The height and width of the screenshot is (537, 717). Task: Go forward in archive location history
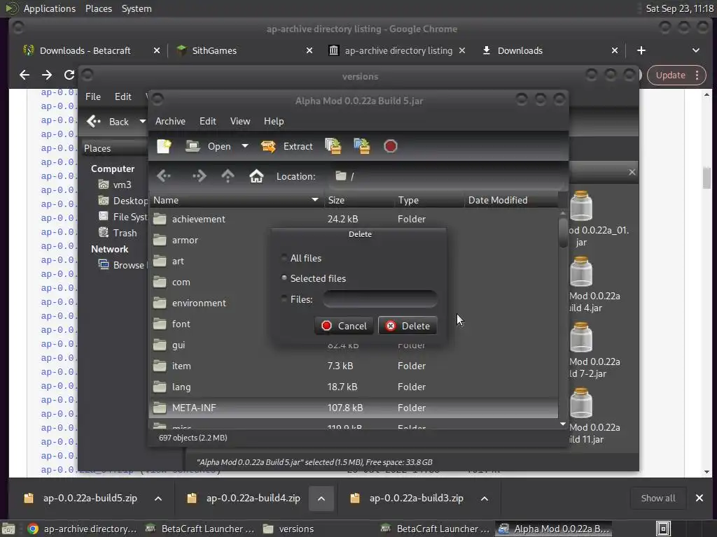pyautogui.click(x=199, y=176)
